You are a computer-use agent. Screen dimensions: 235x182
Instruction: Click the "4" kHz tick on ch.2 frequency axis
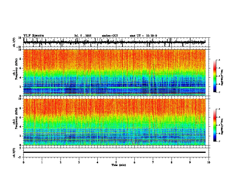pos(21,127)
